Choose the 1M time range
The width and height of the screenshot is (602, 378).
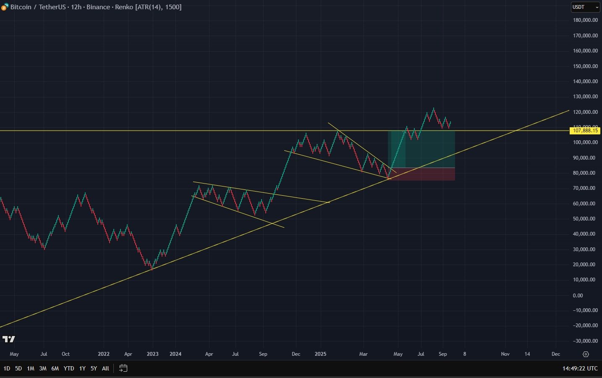(x=31, y=368)
